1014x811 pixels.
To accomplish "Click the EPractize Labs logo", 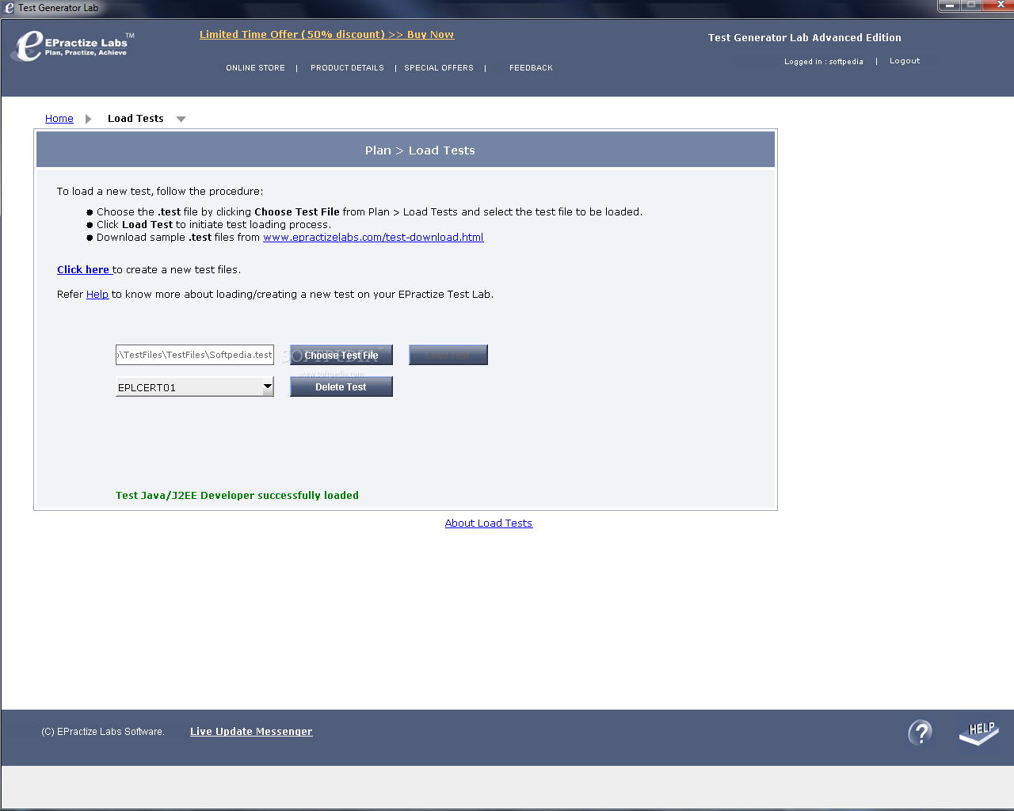I will pos(73,45).
